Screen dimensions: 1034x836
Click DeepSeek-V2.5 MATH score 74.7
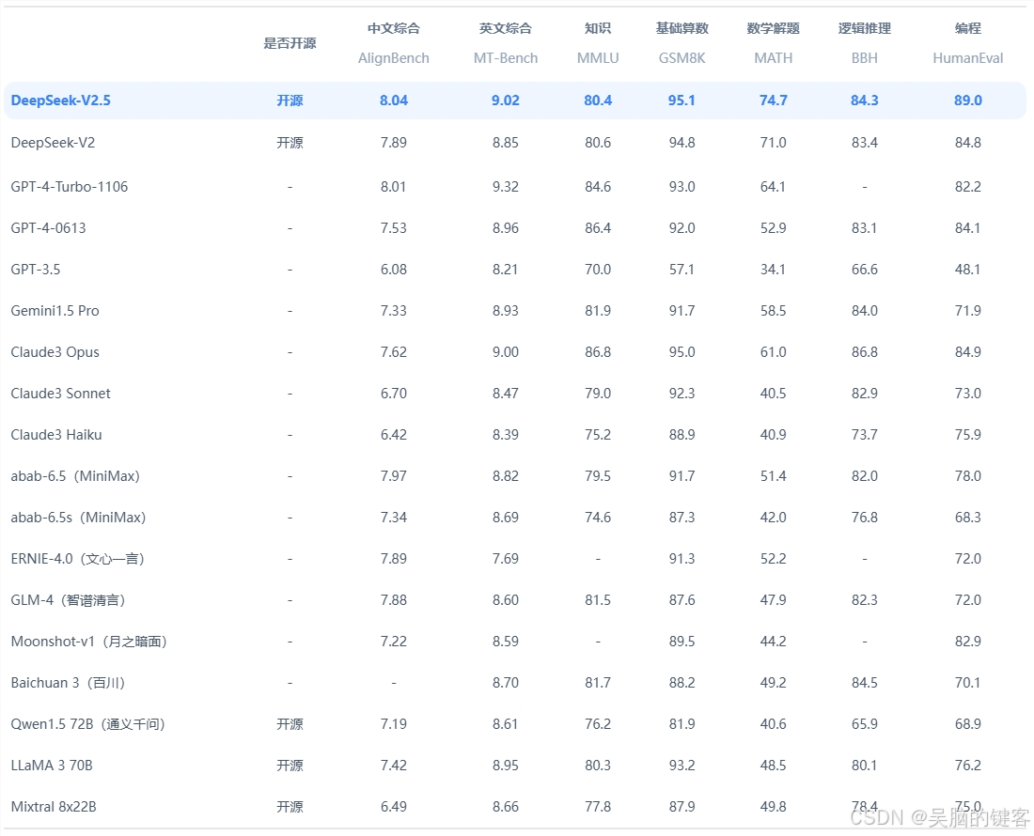point(774,101)
